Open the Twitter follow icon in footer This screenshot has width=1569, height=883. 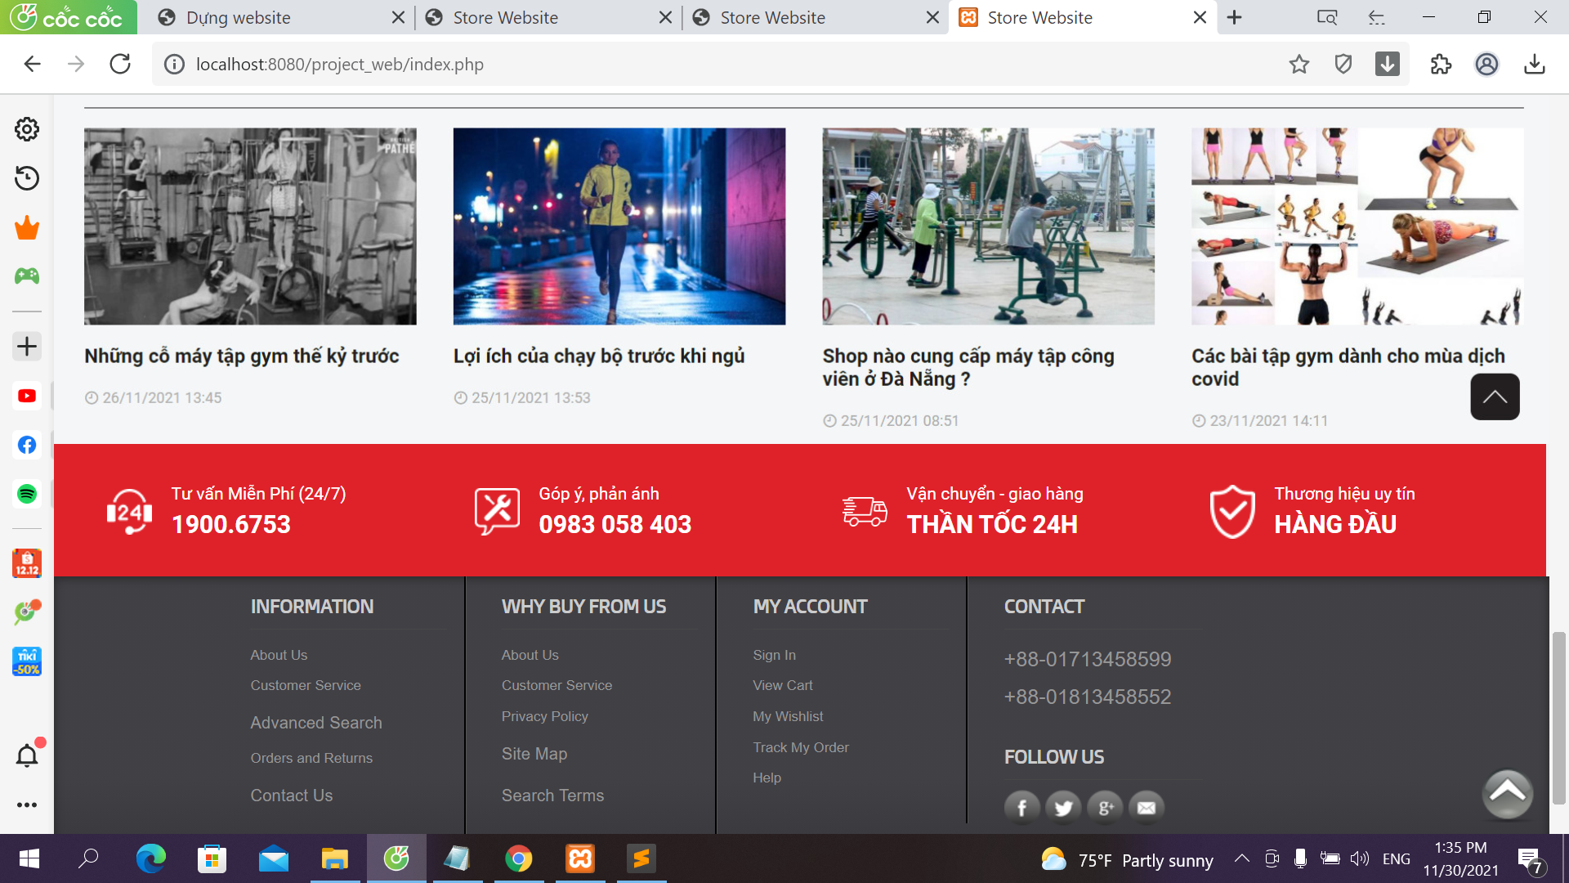[1063, 808]
